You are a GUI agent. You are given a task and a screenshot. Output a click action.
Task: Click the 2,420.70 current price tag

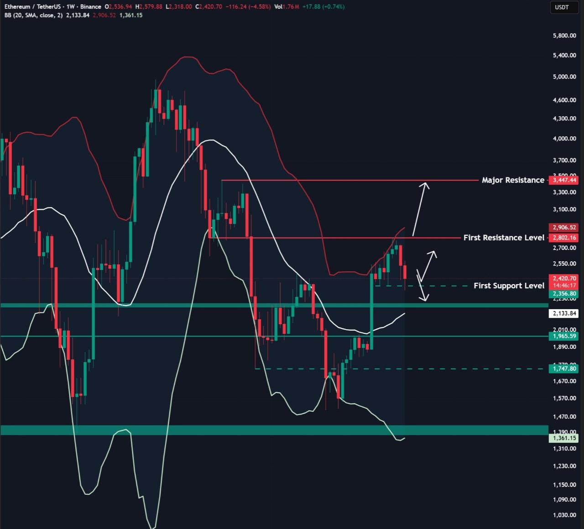pyautogui.click(x=564, y=278)
